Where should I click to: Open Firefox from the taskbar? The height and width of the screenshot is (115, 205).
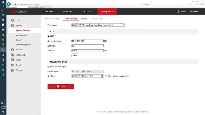coord(3,40)
